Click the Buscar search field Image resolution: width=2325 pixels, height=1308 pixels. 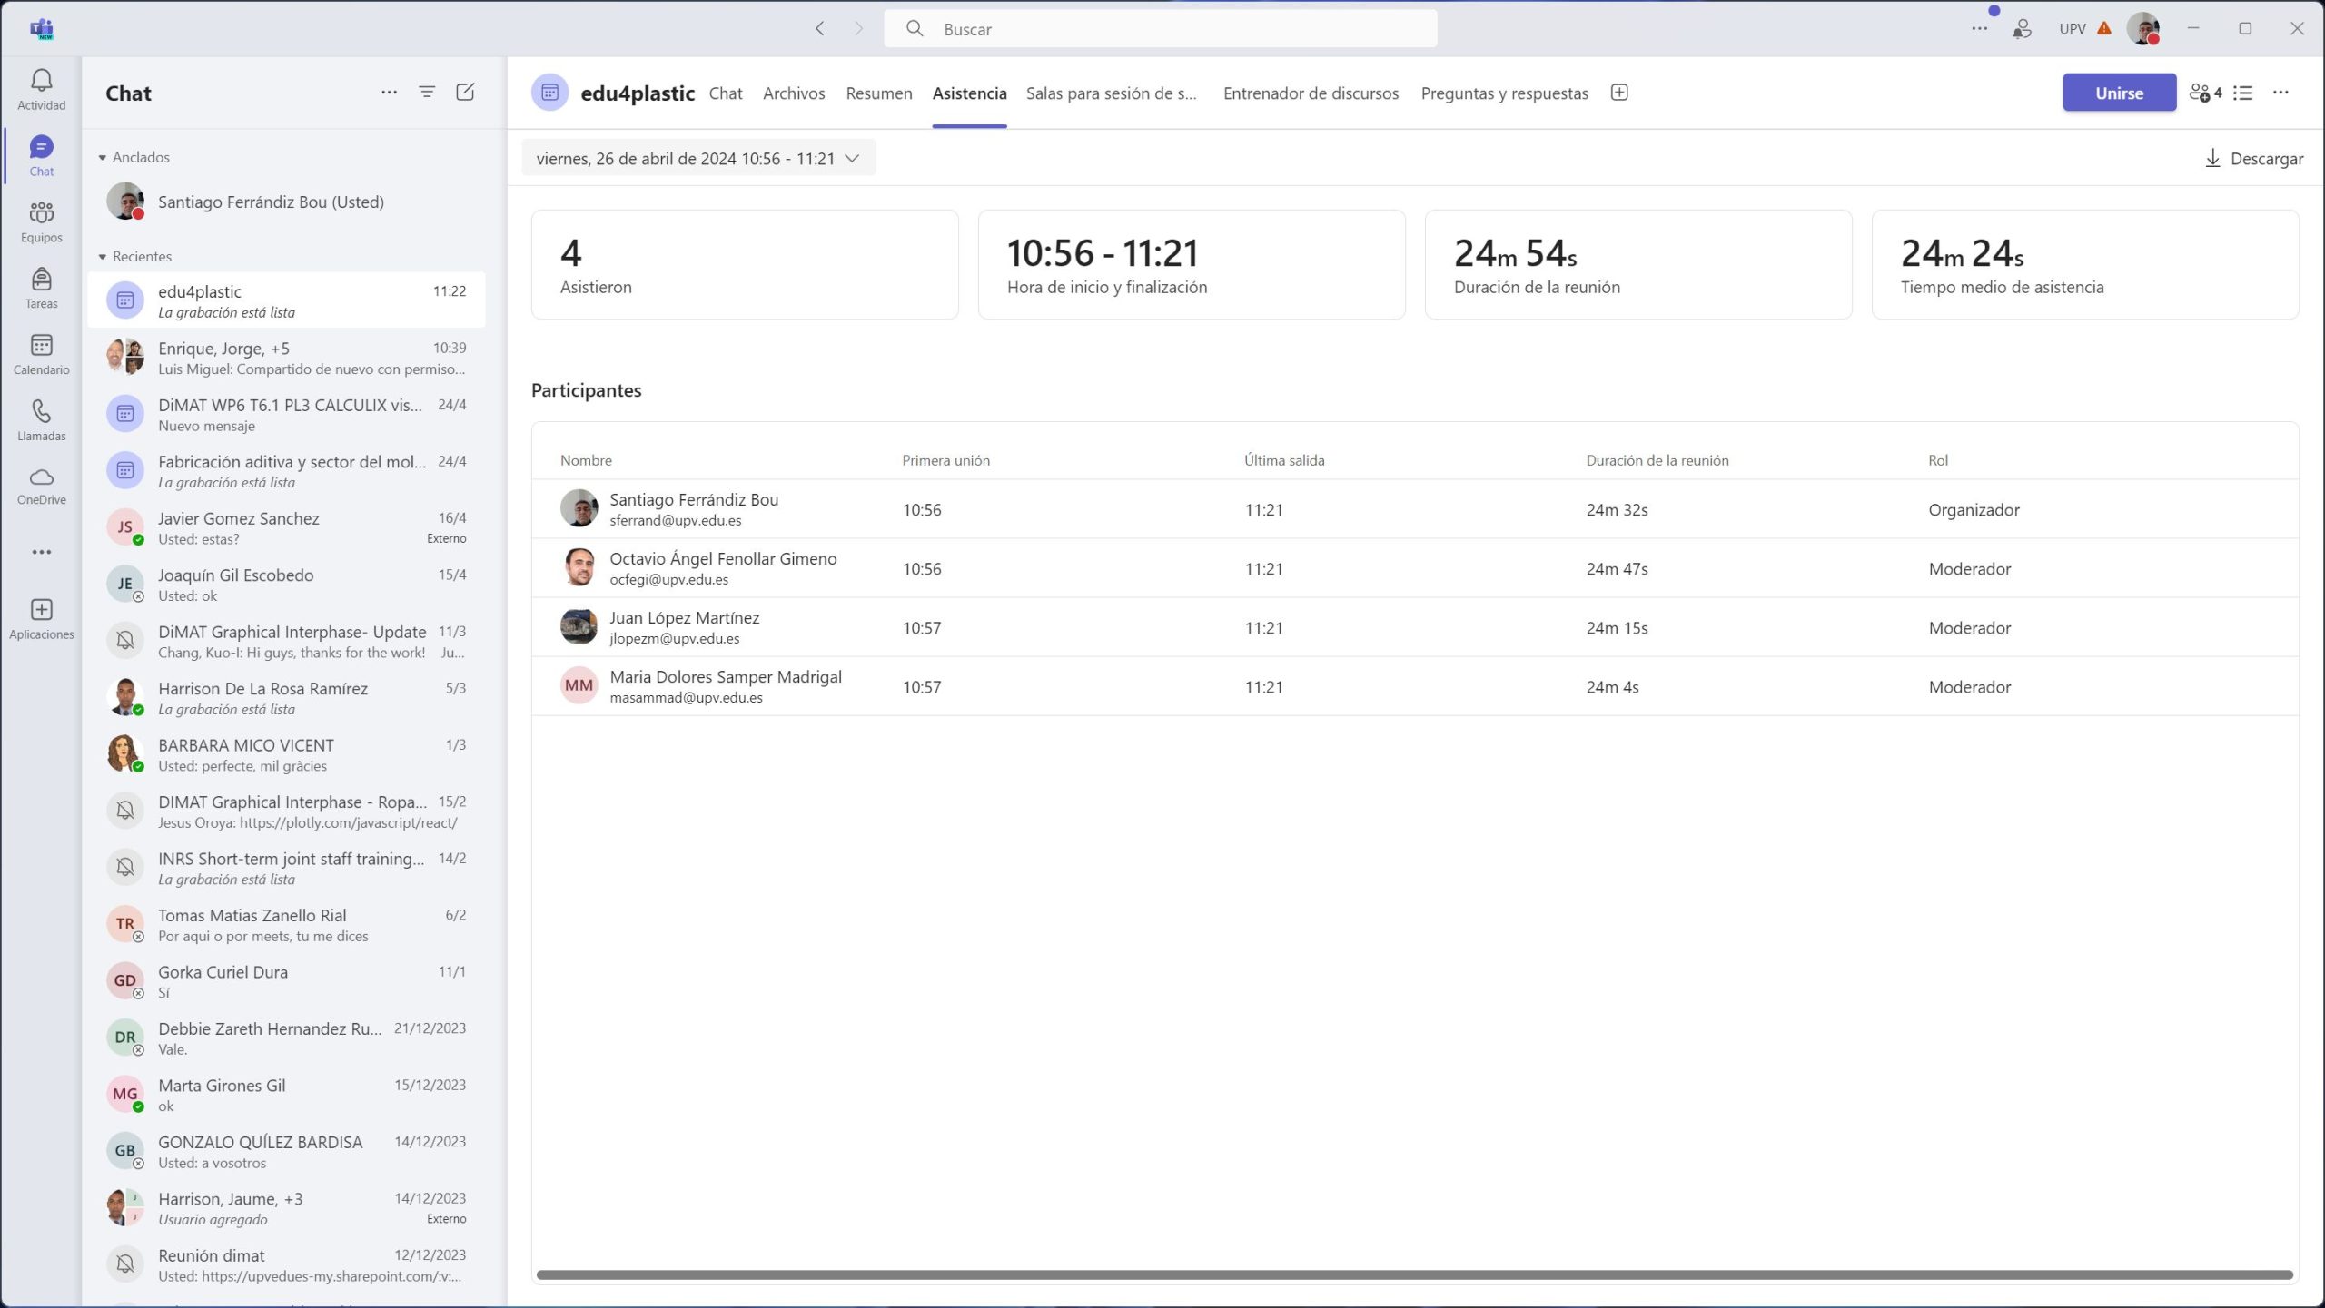tap(1160, 29)
